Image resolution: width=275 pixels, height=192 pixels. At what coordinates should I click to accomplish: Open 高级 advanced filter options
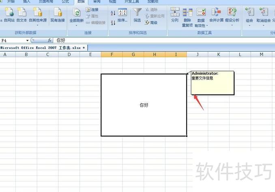[151, 22]
